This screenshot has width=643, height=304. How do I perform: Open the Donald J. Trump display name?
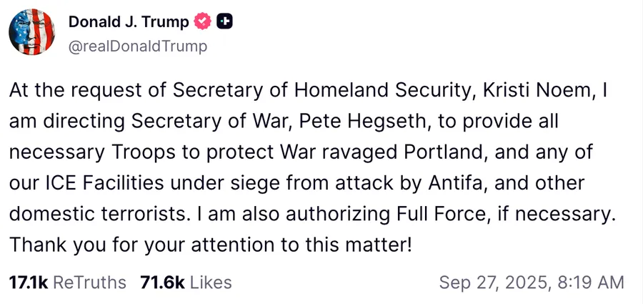129,22
